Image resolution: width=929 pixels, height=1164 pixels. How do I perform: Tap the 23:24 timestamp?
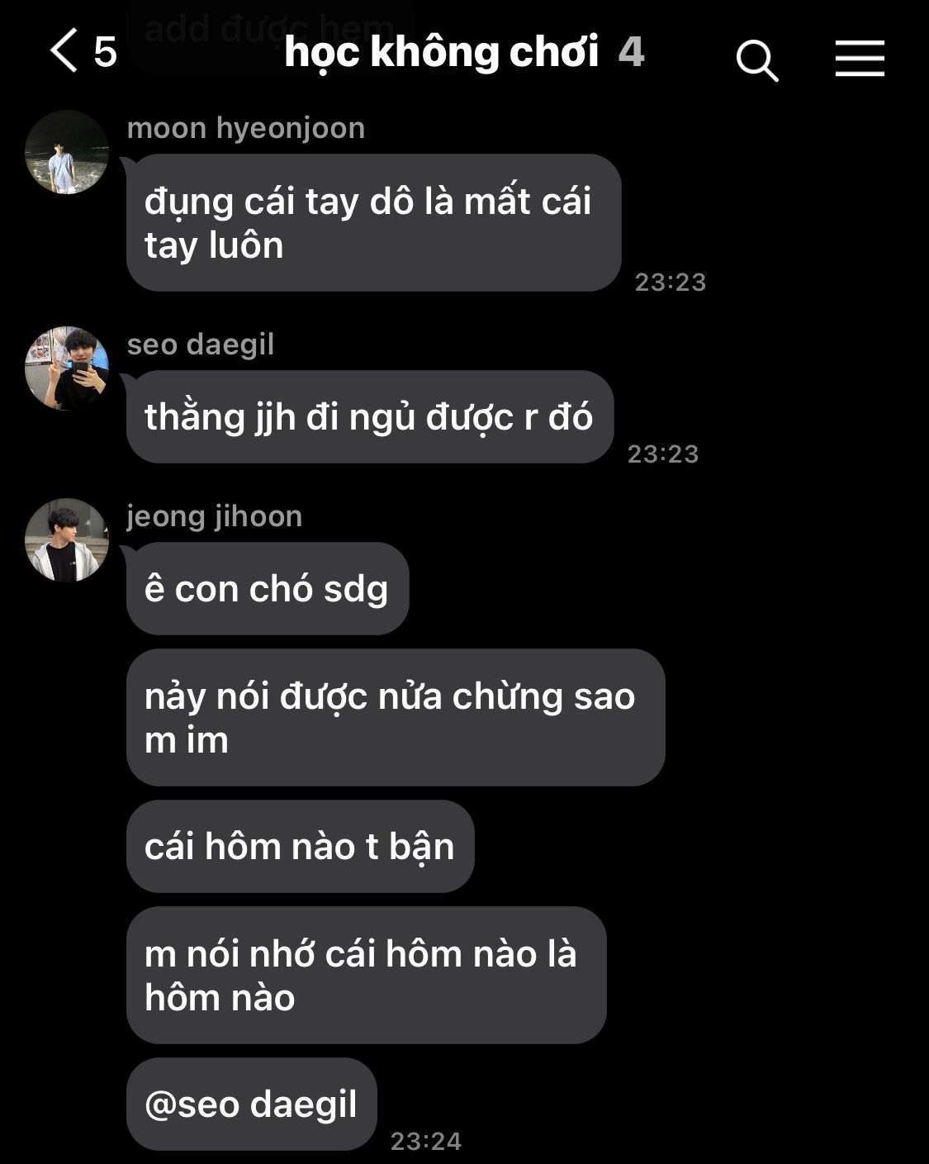(426, 1141)
